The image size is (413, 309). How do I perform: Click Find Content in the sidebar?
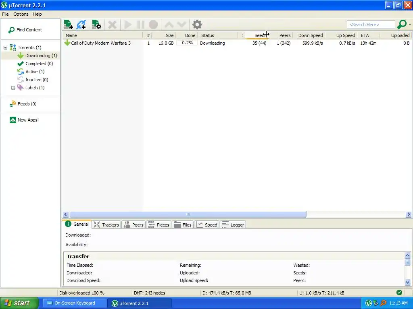pos(25,30)
